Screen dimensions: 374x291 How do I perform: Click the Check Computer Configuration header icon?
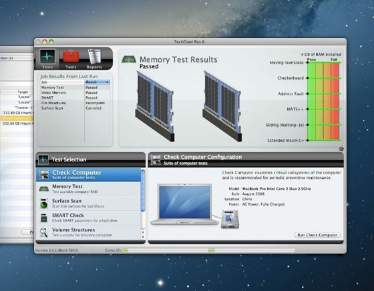point(156,160)
